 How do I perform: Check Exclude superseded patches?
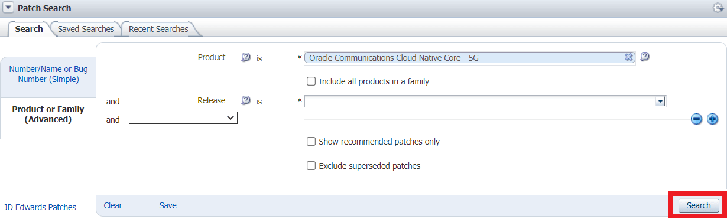tap(311, 166)
